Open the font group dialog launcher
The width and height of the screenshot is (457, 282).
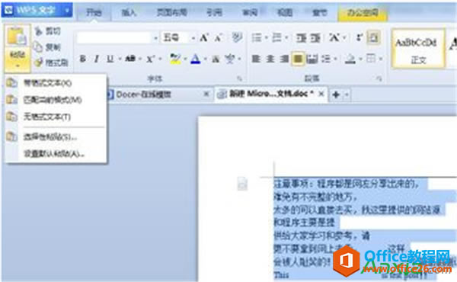pyautogui.click(x=240, y=79)
